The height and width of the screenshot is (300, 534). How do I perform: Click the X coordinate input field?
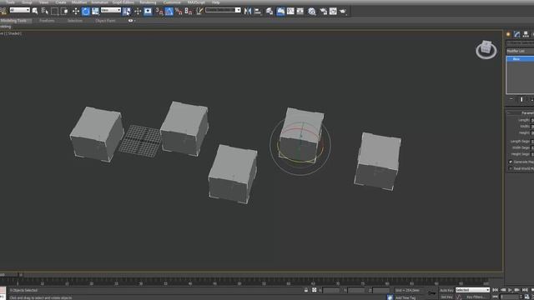pos(330,290)
